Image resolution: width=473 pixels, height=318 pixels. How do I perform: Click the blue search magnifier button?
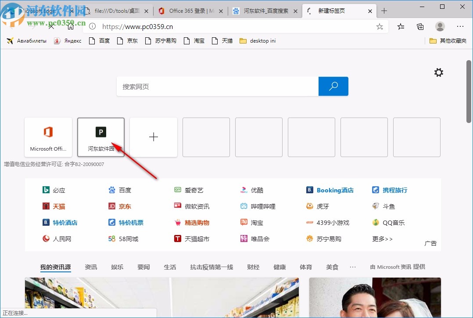[x=333, y=86]
